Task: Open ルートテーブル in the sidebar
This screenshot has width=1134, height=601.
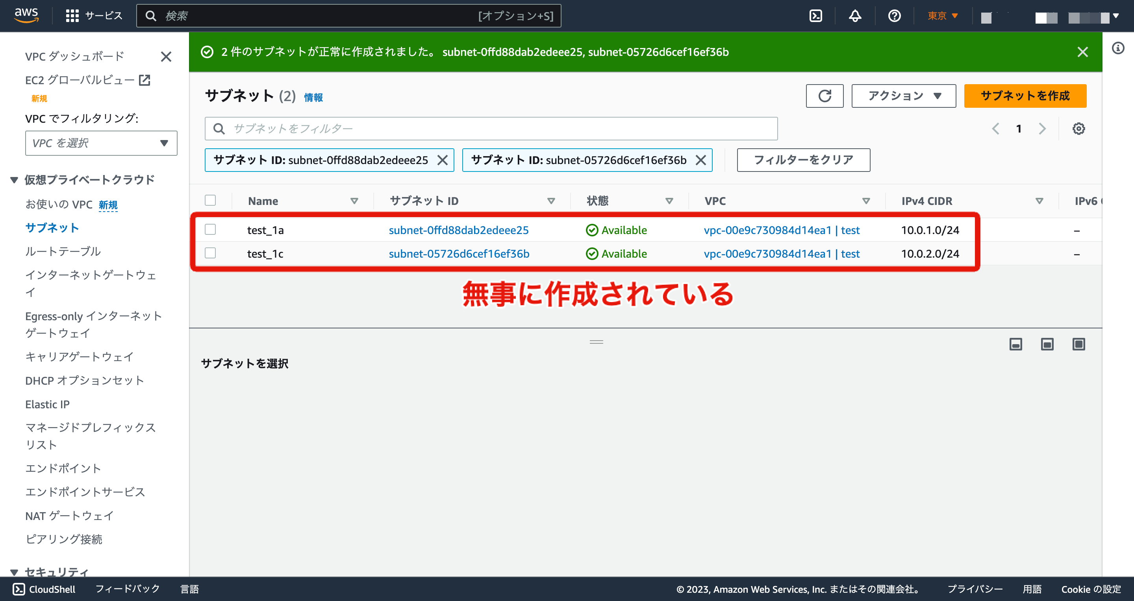Action: pyautogui.click(x=63, y=251)
